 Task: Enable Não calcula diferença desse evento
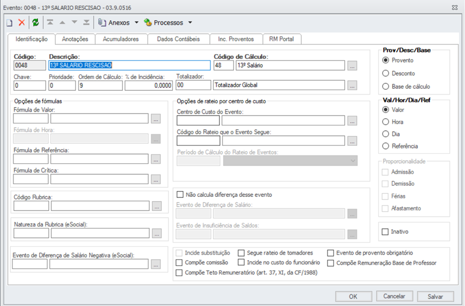tap(179, 195)
